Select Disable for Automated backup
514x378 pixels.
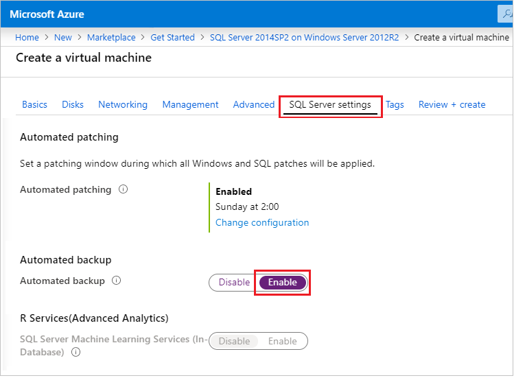tap(234, 282)
